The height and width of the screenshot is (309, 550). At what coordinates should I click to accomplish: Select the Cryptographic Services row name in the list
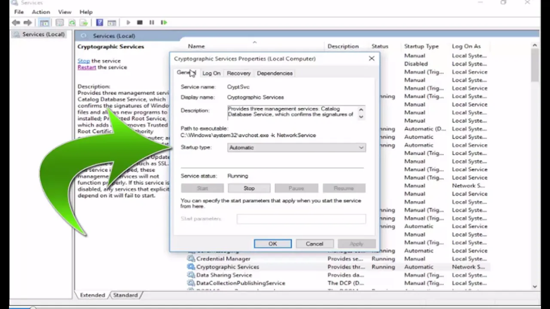coord(227,267)
